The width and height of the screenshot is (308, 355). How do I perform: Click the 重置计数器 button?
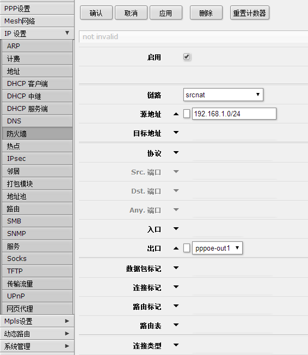pyautogui.click(x=250, y=13)
